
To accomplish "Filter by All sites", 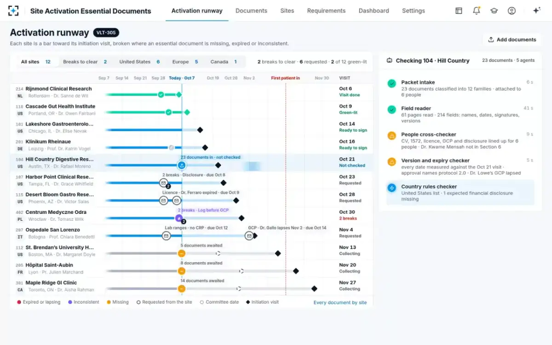I will (x=36, y=62).
